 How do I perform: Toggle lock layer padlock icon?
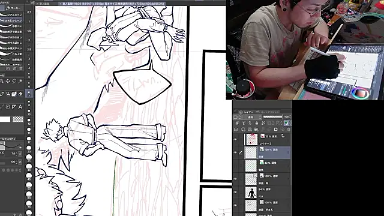click(x=257, y=123)
